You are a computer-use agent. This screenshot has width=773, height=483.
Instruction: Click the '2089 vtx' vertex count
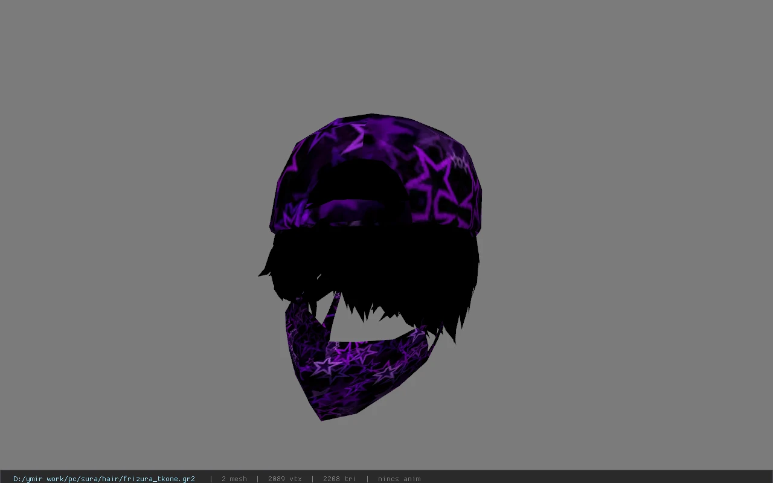point(285,479)
